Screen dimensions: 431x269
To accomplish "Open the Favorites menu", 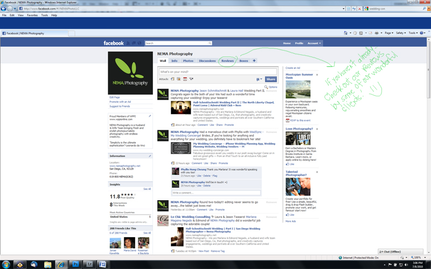I will [32, 16].
